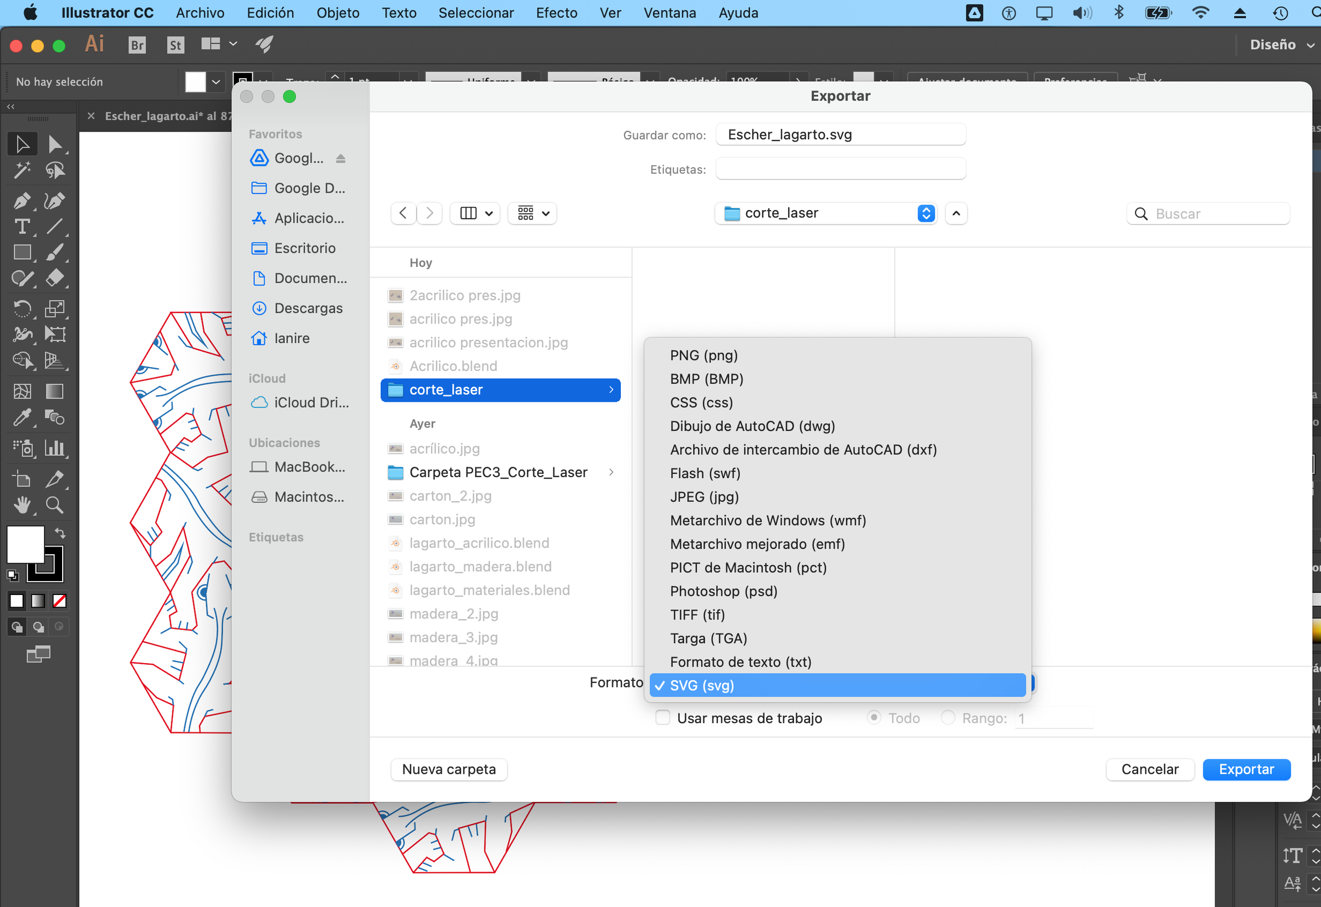The height and width of the screenshot is (907, 1321).
Task: Select the Type tool
Action: pos(22,227)
